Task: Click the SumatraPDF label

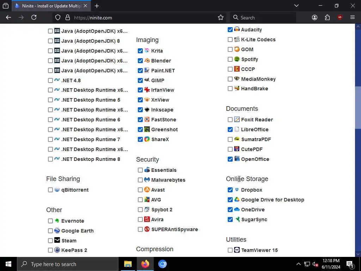Action: [x=256, y=139]
